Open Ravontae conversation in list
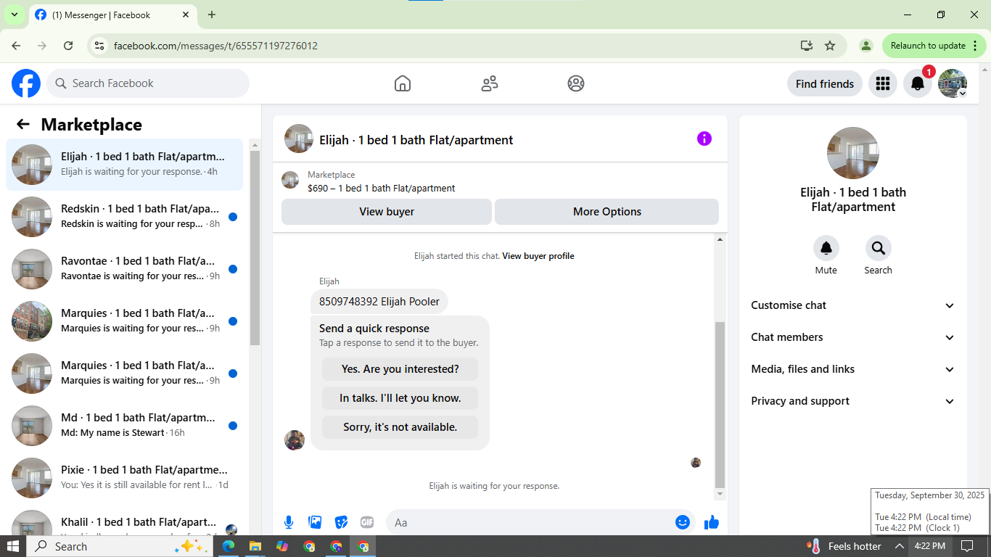Screen dimensions: 991x557 124,269
